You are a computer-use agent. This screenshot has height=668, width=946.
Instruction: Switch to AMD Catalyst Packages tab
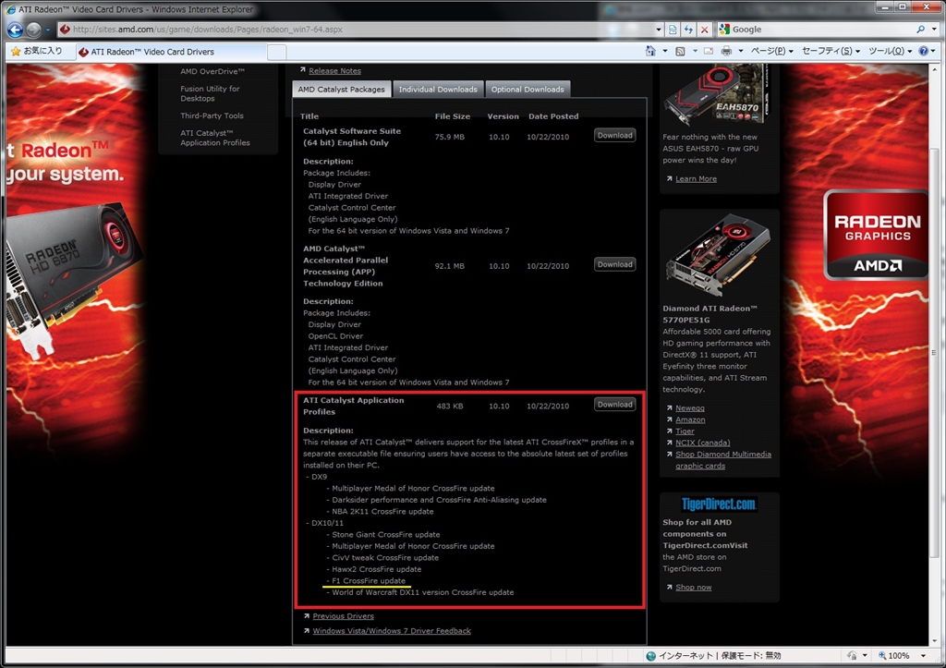[342, 90]
